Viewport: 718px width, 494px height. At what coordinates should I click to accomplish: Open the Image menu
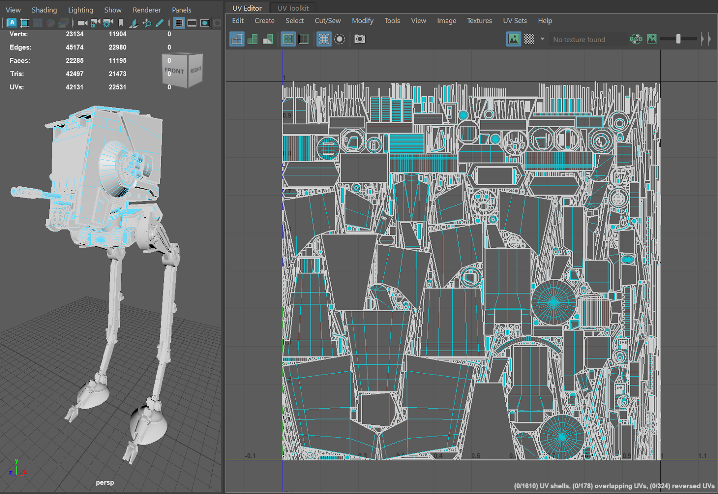[447, 21]
